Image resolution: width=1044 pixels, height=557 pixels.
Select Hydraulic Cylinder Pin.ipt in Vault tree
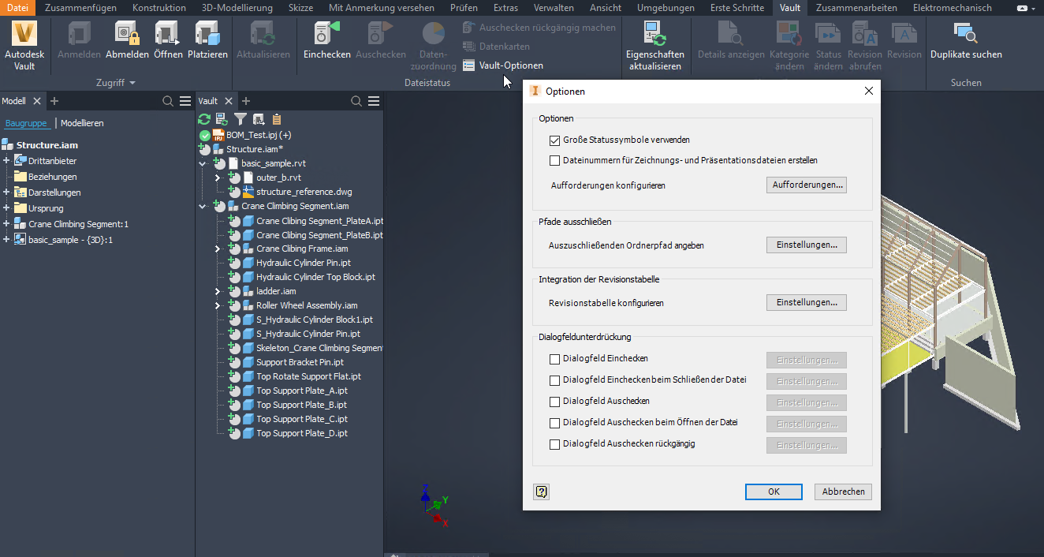pos(304,263)
